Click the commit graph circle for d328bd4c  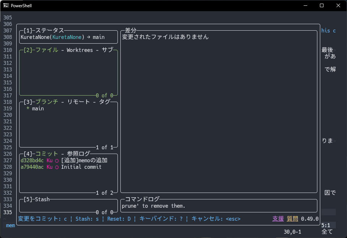[x=57, y=160]
